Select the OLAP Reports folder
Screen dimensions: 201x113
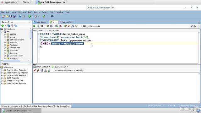(x=13, y=78)
